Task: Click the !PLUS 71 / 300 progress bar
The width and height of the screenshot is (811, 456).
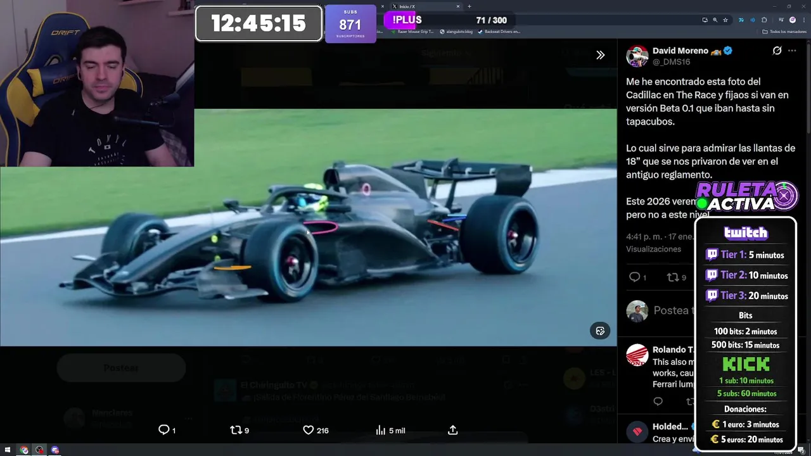Action: coord(449,20)
